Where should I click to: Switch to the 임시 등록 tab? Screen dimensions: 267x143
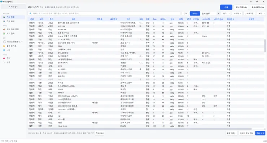241,7
